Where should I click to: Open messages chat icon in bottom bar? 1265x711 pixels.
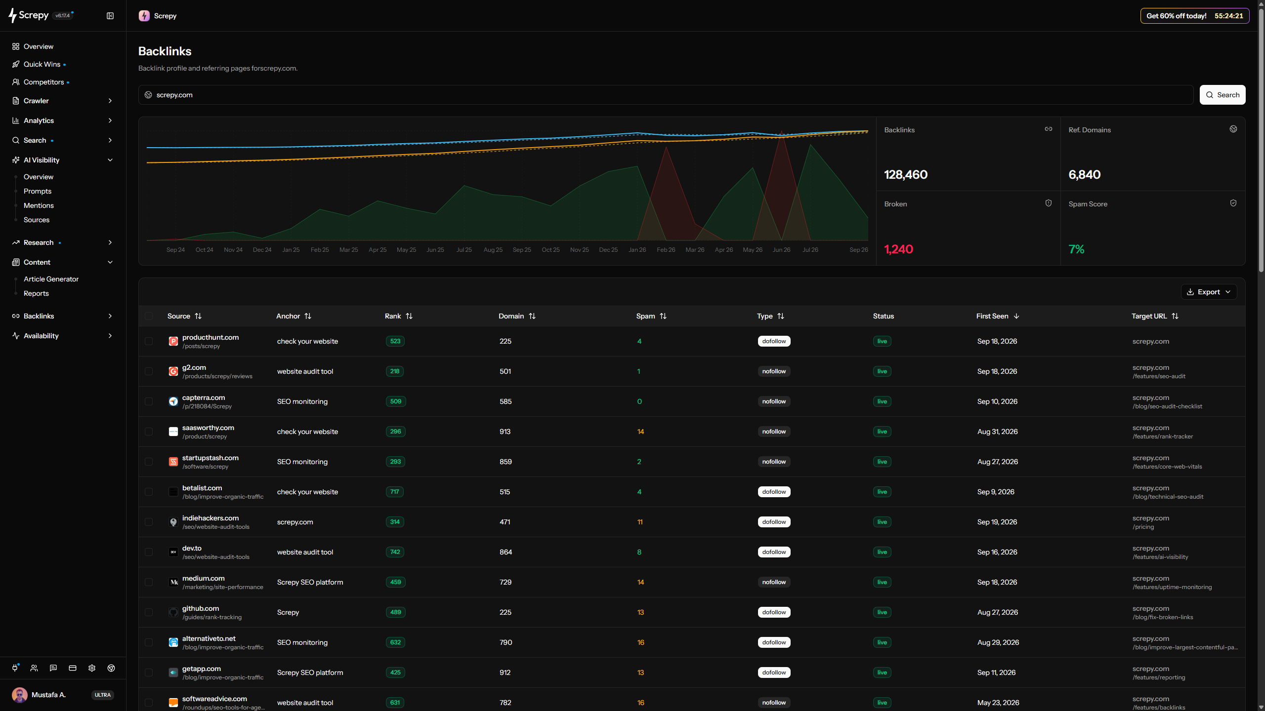pyautogui.click(x=53, y=668)
